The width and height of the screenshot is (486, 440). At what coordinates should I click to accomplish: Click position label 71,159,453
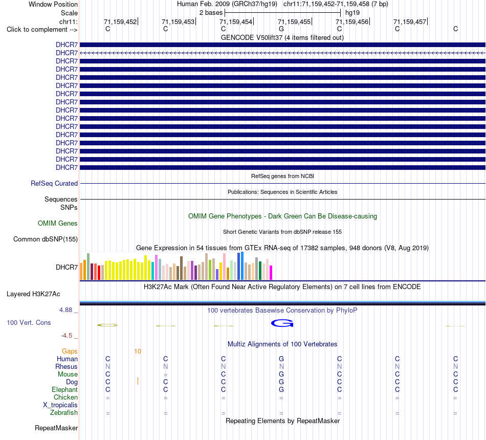pyautogui.click(x=178, y=21)
